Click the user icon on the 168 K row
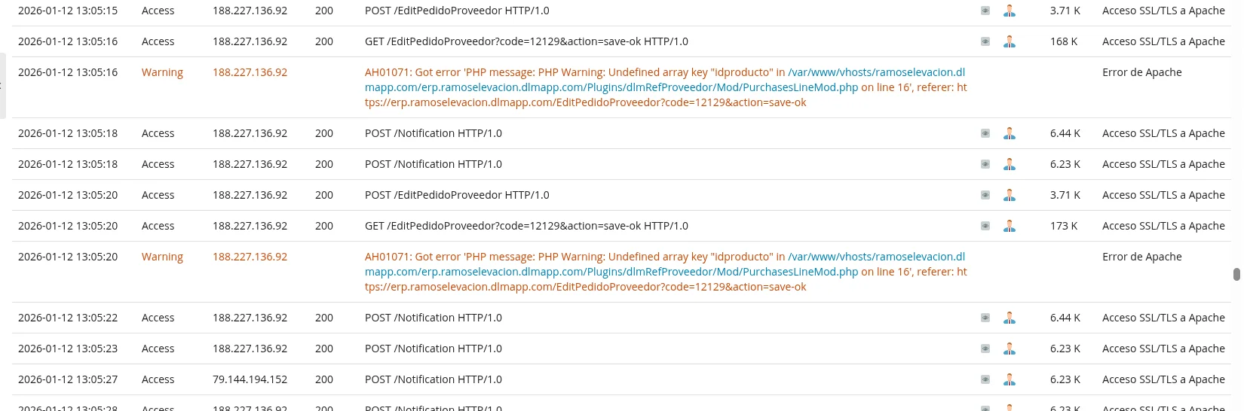The height and width of the screenshot is (411, 1247). pos(1010,42)
